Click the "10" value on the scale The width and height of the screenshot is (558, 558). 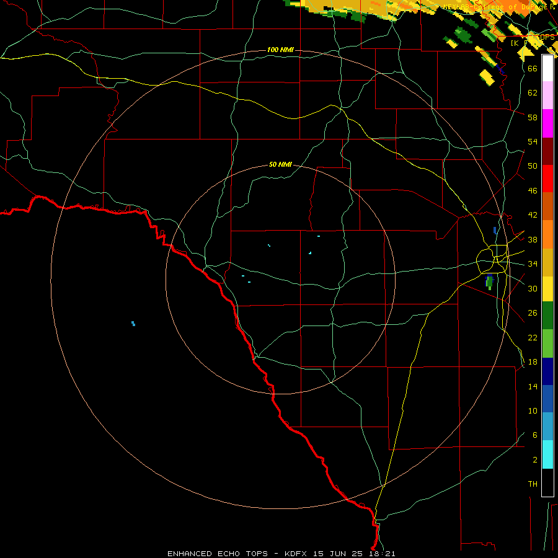(x=533, y=411)
